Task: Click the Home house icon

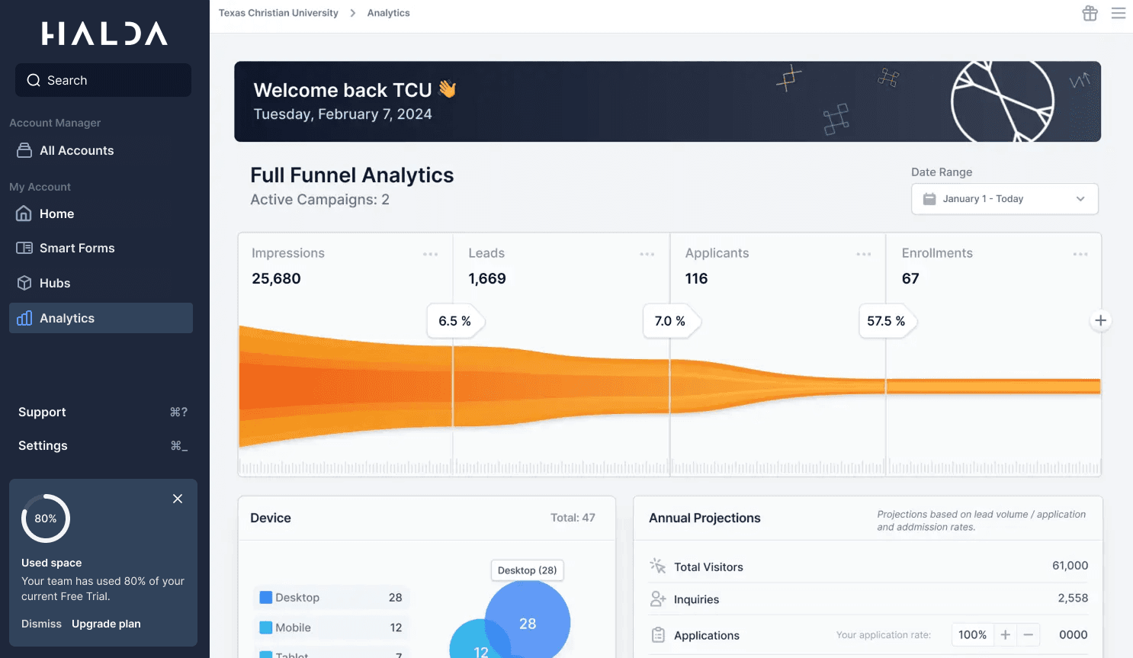Action: (24, 213)
